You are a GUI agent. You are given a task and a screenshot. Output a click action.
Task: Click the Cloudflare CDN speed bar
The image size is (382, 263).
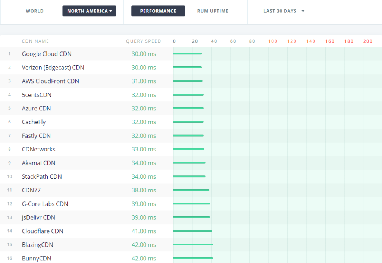pyautogui.click(x=192, y=231)
